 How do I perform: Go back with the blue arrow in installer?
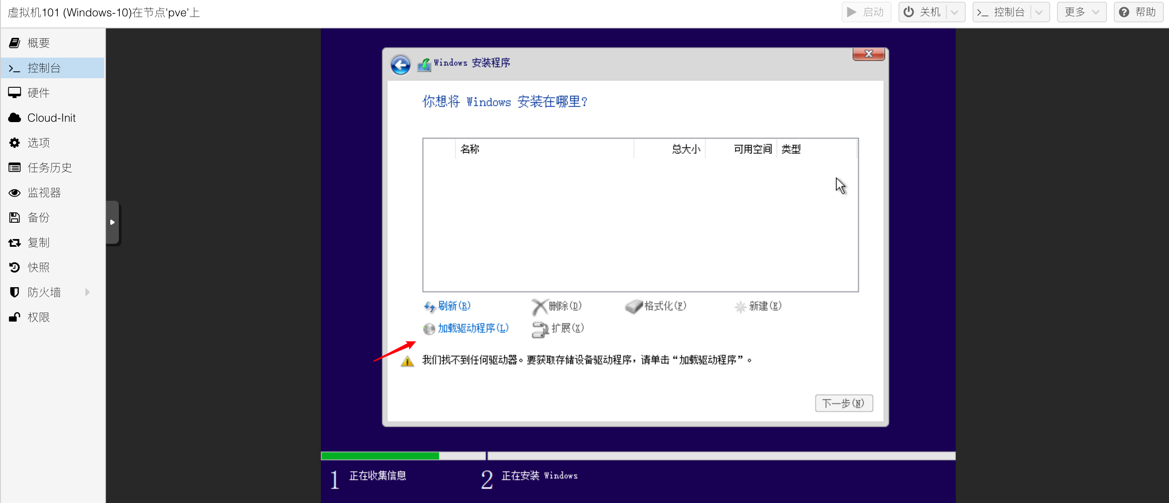click(400, 65)
